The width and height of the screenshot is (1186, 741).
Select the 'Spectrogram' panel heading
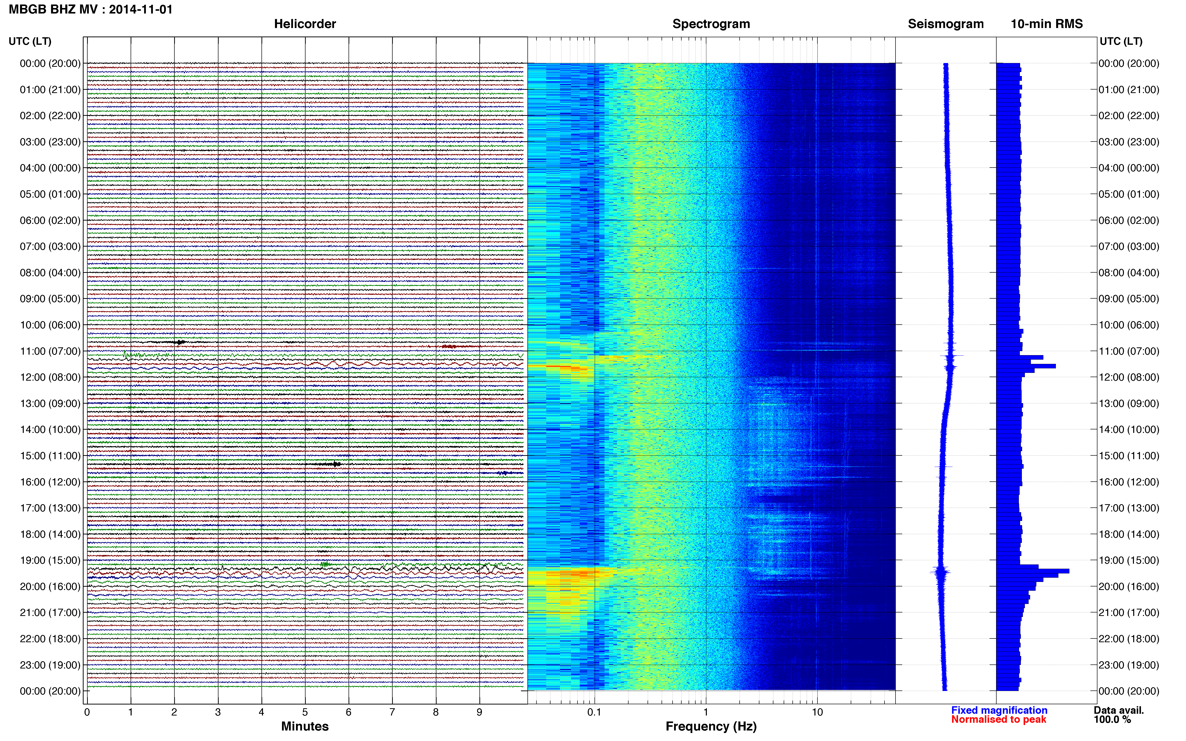(711, 24)
